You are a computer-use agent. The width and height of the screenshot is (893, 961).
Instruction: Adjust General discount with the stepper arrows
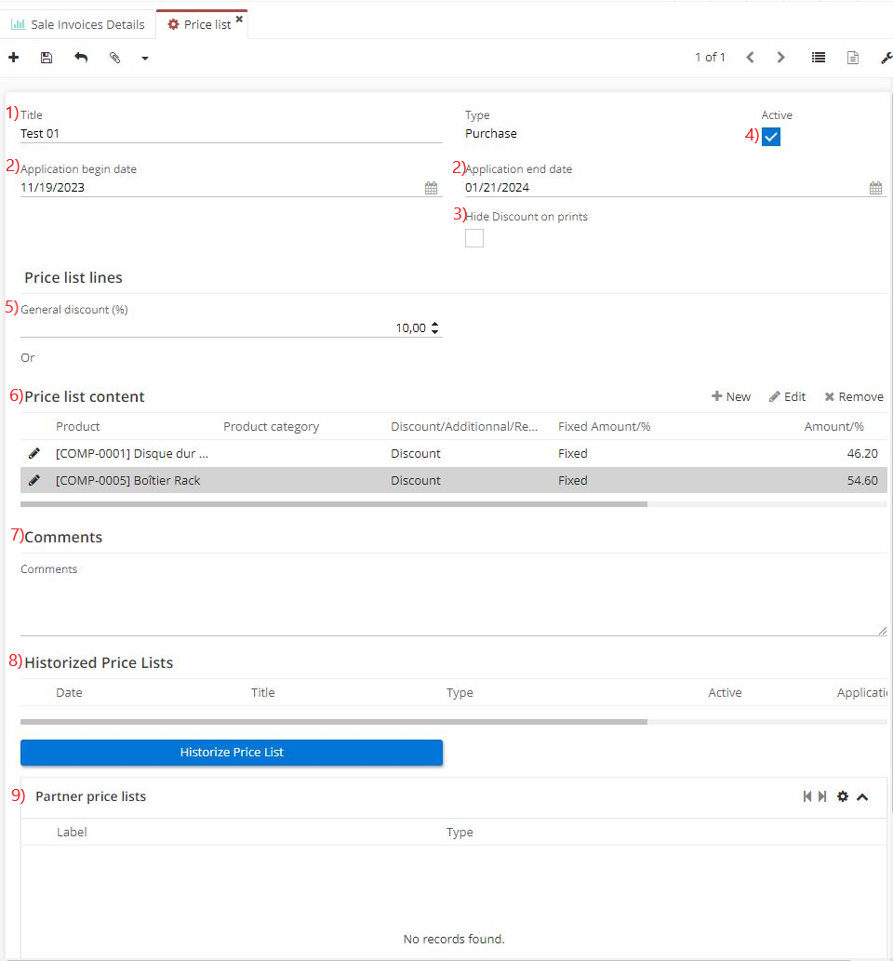pyautogui.click(x=435, y=327)
